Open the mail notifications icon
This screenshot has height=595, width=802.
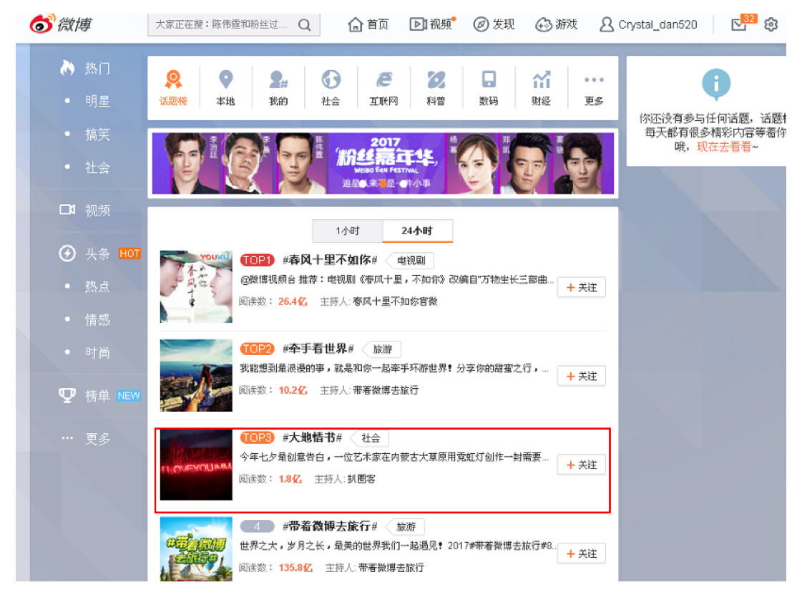(x=739, y=25)
